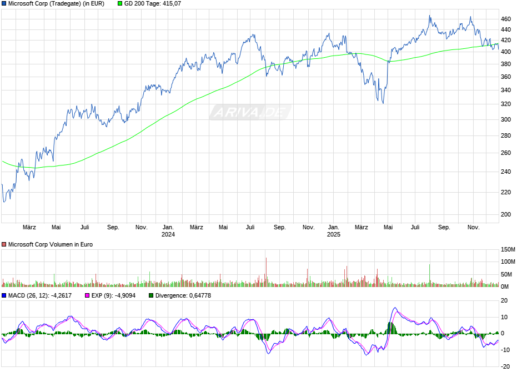This screenshot has width=522, height=372.
Task: Click the green GD 200 Tage legend swatch
Action: tap(120, 4)
